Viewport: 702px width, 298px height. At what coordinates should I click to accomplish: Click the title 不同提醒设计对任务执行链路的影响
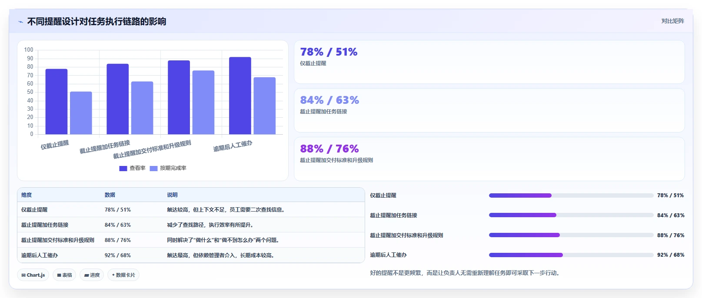[x=96, y=22]
